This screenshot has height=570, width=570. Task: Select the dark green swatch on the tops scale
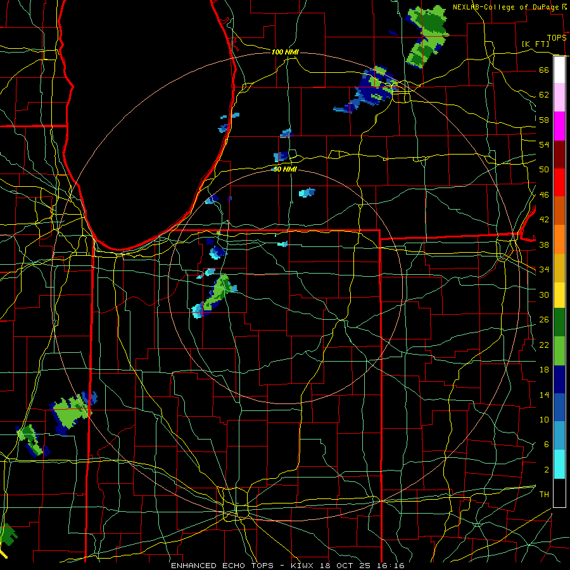559,322
